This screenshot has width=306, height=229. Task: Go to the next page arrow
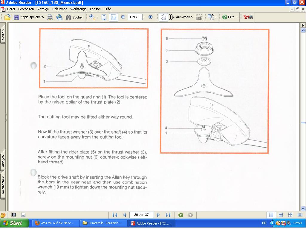pyautogui.click(x=158, y=215)
